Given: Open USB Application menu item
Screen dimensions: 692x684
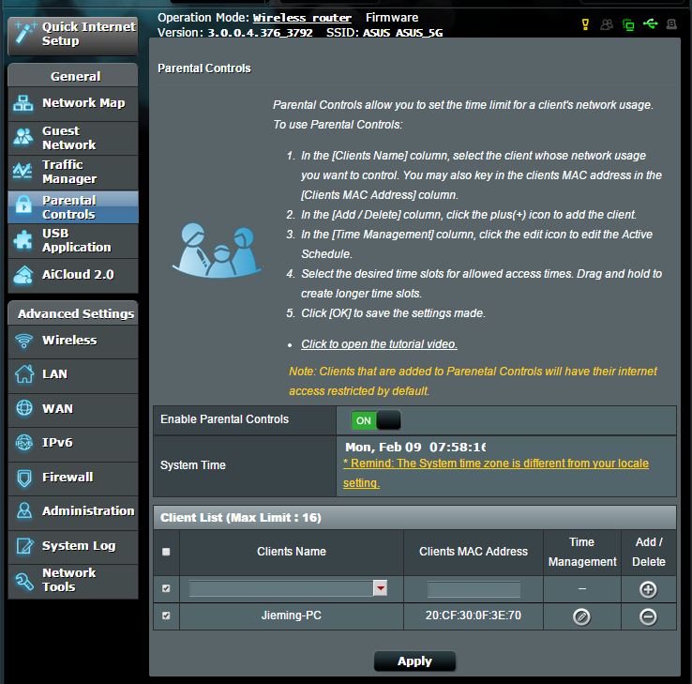Looking at the screenshot, I should click(73, 240).
